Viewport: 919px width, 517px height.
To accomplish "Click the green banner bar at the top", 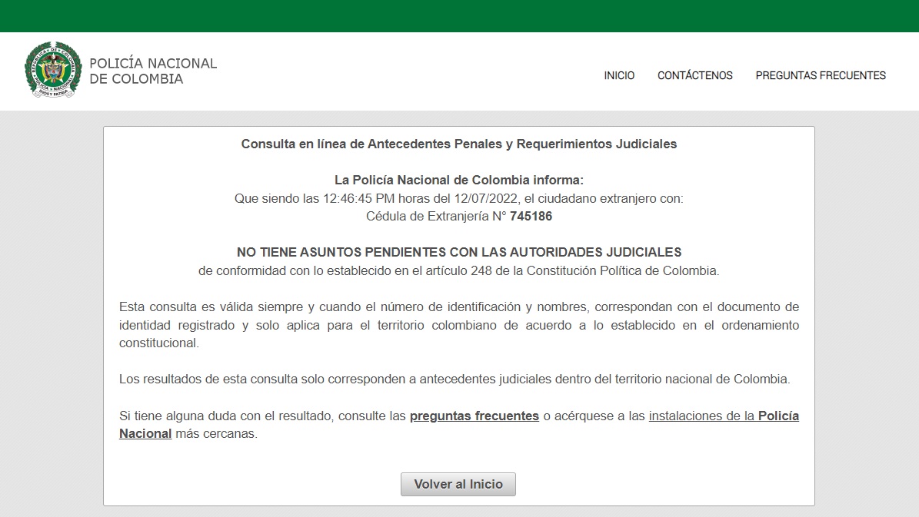I will 459,15.
